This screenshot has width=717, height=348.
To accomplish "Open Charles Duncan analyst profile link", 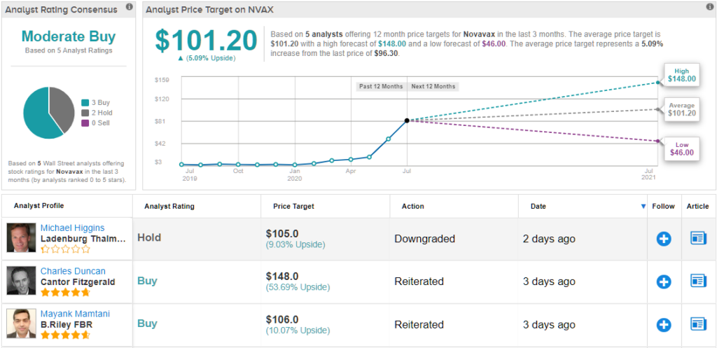I will [73, 271].
